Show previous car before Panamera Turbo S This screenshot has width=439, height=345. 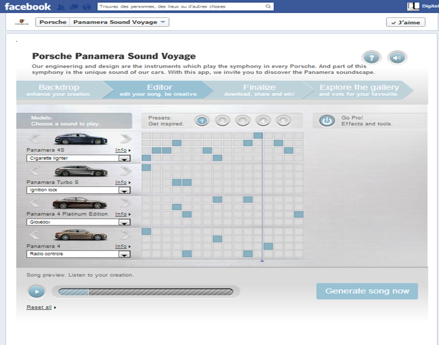click(x=34, y=171)
